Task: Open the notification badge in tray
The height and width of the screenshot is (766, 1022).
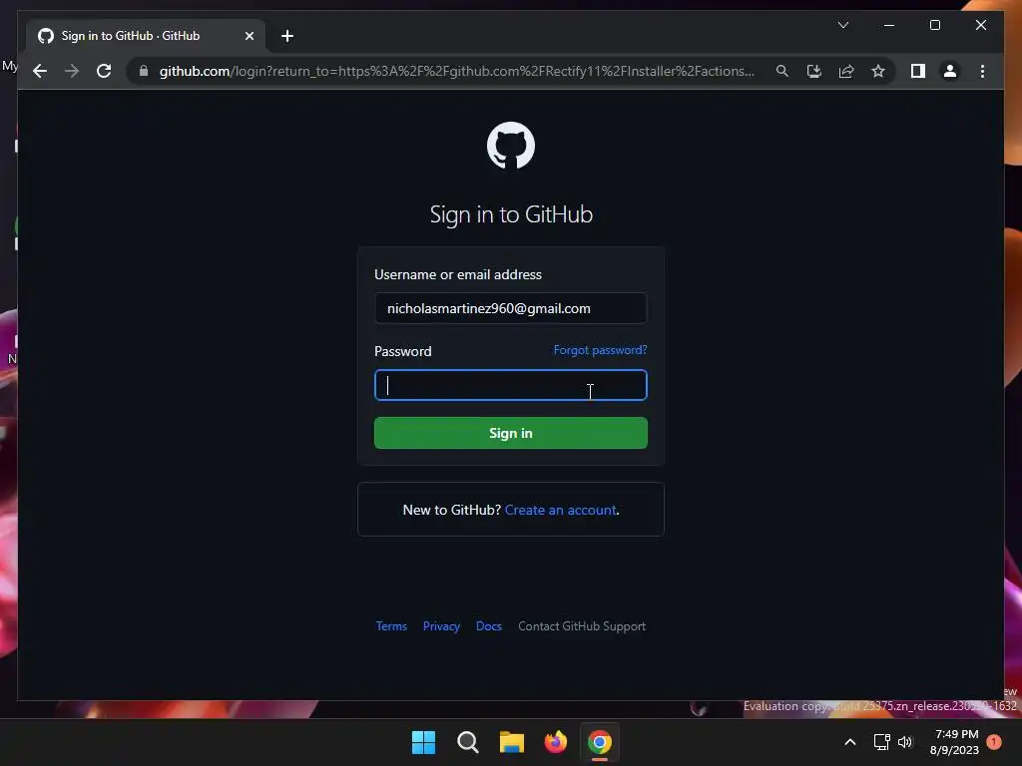Action: pos(993,742)
